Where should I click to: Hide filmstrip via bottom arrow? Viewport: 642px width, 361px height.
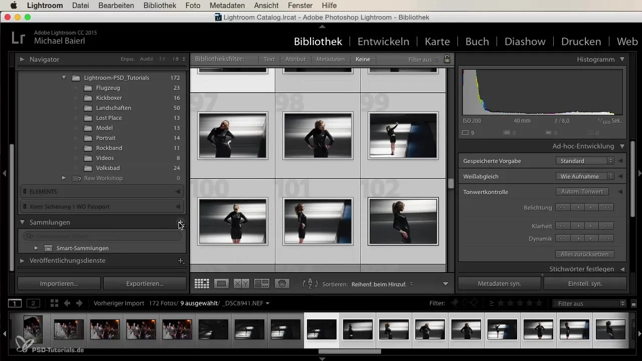[323, 358]
